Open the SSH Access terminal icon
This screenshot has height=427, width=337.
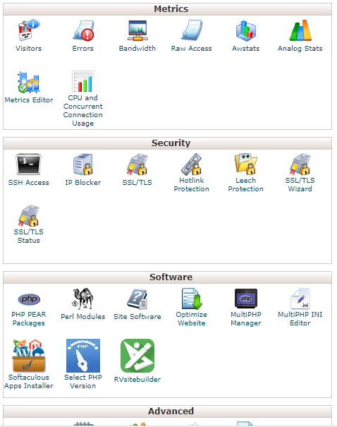coord(28,164)
